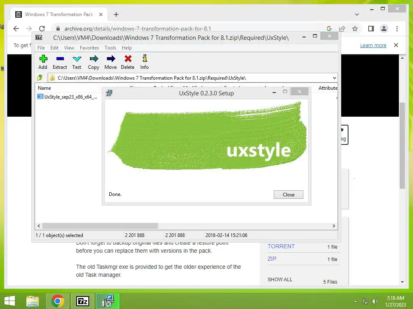The width and height of the screenshot is (413, 309).
Task: Click the webpage scroll up arrow
Action: tap(402, 58)
